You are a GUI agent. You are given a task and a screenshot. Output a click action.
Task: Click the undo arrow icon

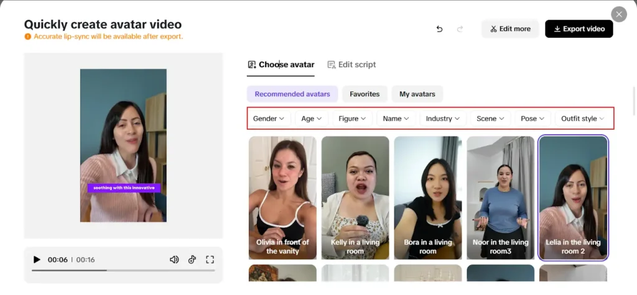439,29
